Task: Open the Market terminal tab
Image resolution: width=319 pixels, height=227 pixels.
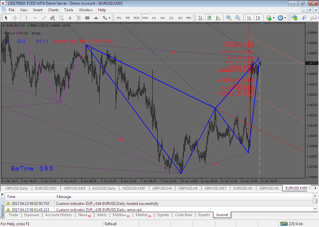Action: pyautogui.click(x=143, y=215)
